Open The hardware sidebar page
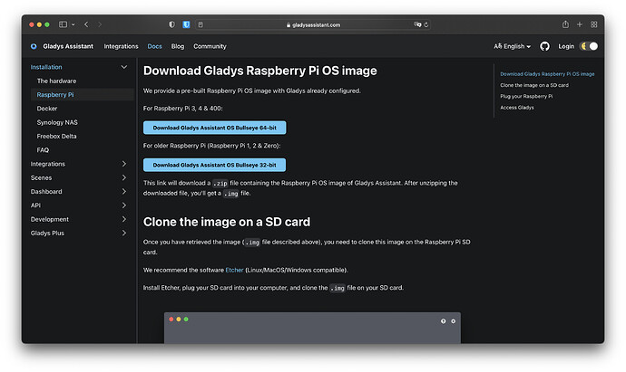Screen dimensions: 626x372 click(56, 81)
